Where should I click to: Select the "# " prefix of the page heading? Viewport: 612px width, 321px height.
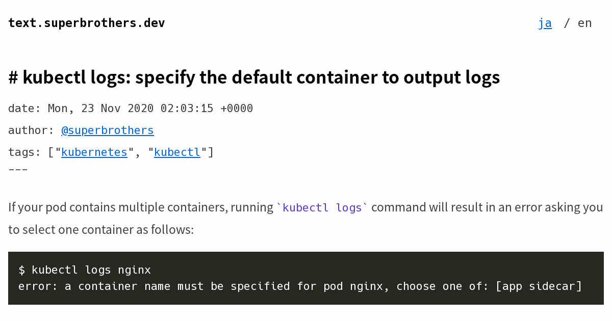coord(14,77)
